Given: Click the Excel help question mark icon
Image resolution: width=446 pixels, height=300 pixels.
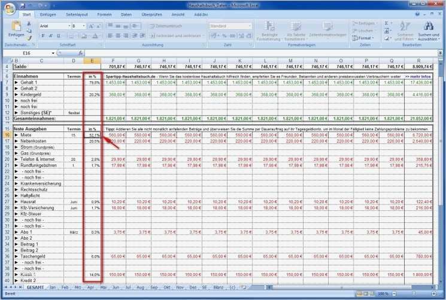Looking at the screenshot, I should [417, 14].
